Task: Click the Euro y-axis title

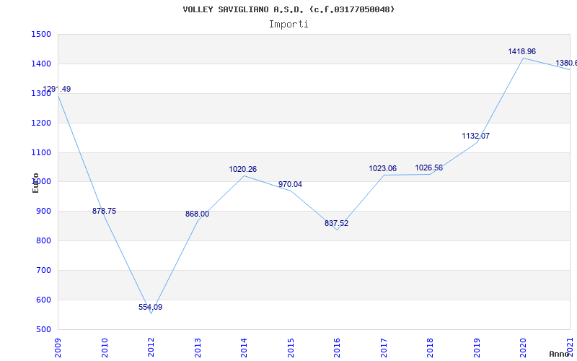Action: 35,183
